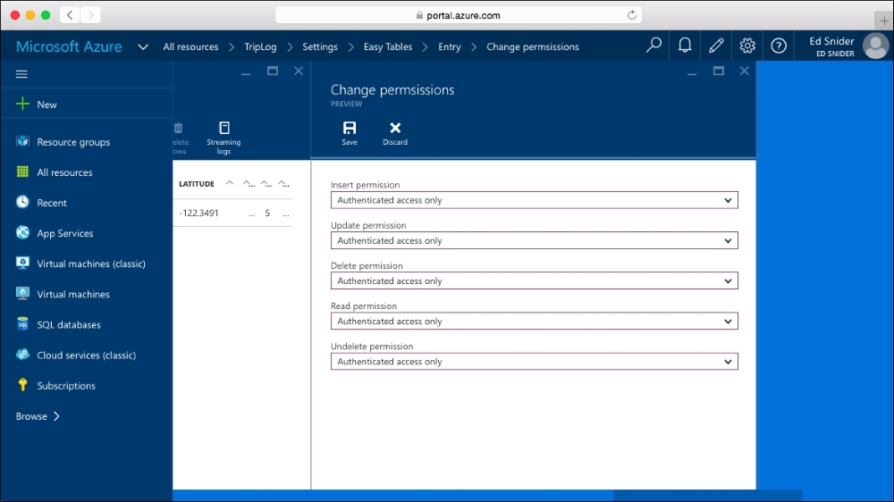Sort by the LATITUDE column caret
The width and height of the screenshot is (894, 502).
point(230,183)
